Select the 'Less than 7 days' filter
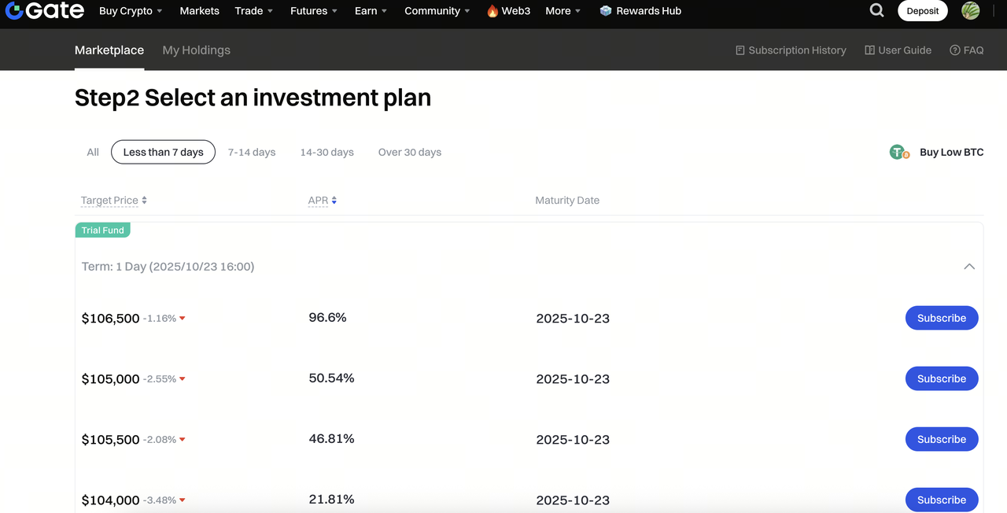 (163, 153)
